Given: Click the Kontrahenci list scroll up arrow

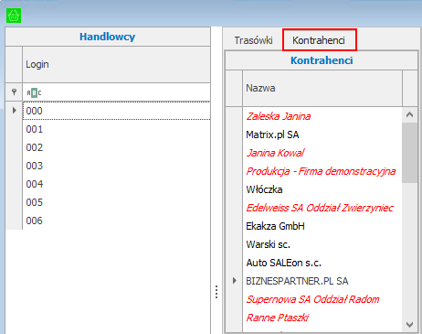Looking at the screenshot, I should (x=409, y=115).
